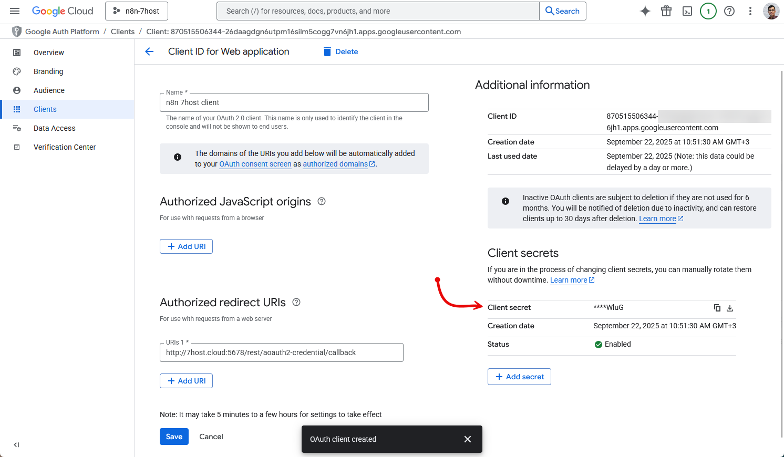Viewport: 784px width, 457px height.
Task: Click the Client ID value text
Action: (x=688, y=122)
